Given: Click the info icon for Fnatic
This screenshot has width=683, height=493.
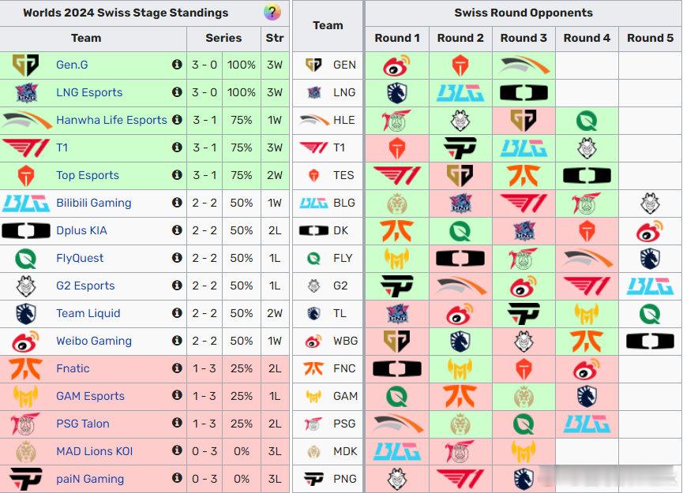Looking at the screenshot, I should [x=177, y=368].
